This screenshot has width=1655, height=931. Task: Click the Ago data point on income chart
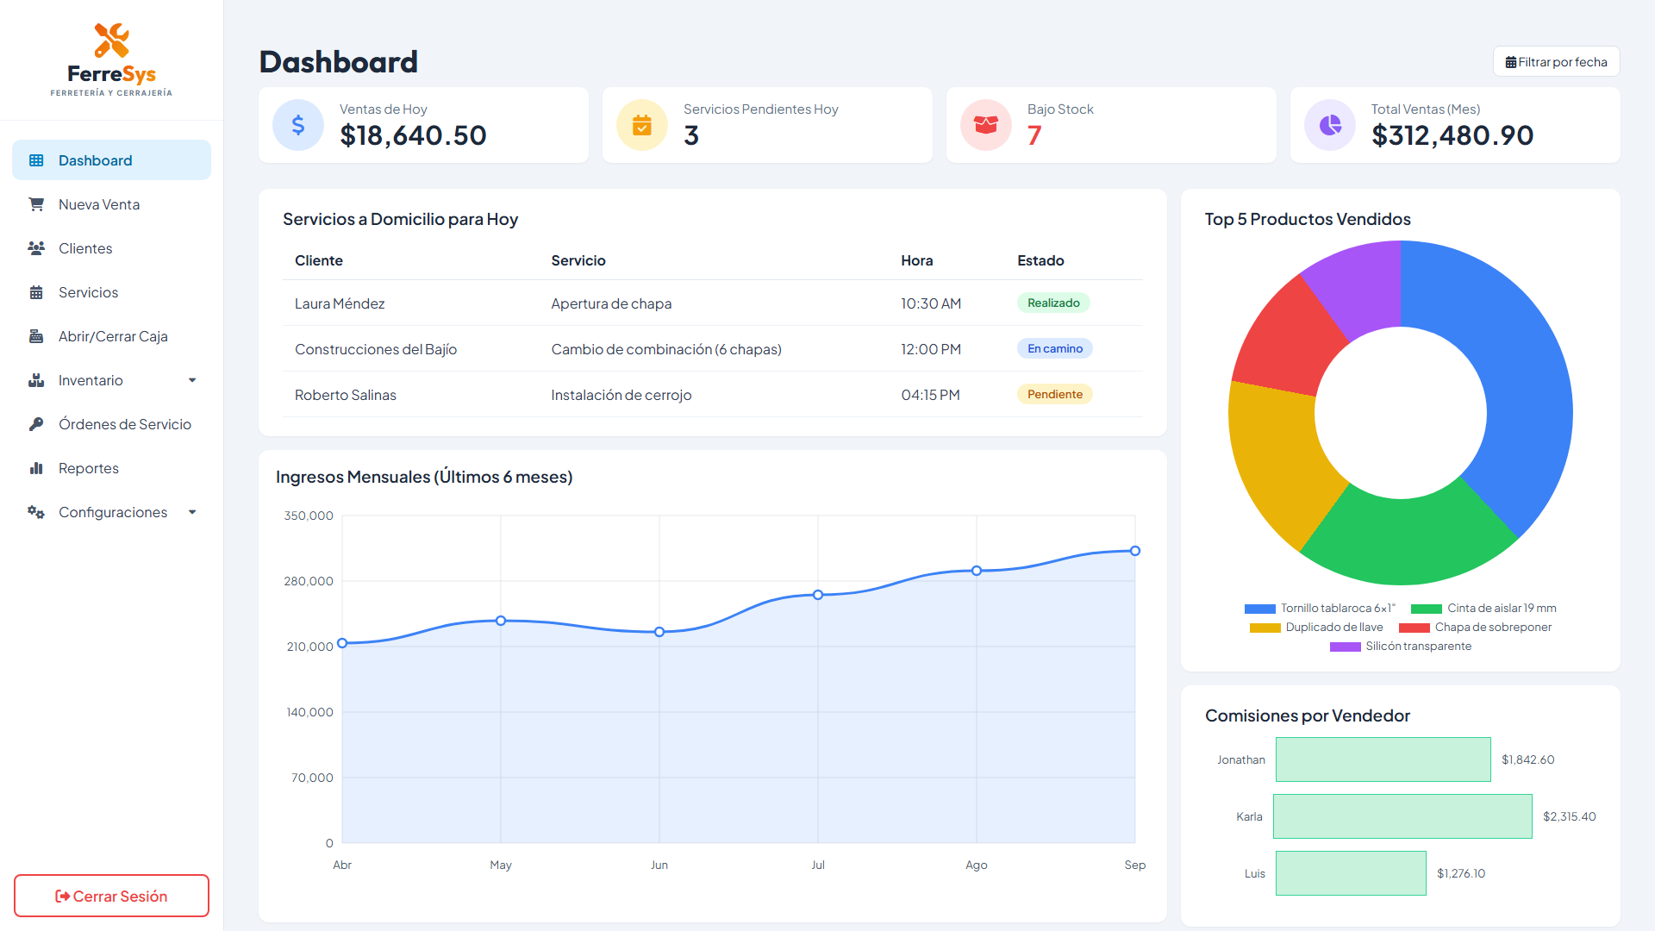[977, 571]
